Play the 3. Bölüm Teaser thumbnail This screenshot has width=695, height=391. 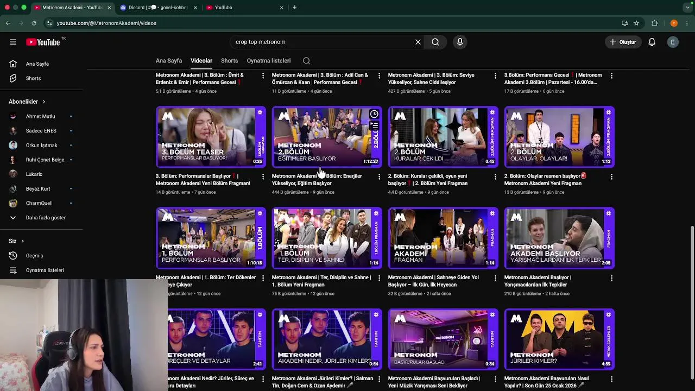coord(211,137)
